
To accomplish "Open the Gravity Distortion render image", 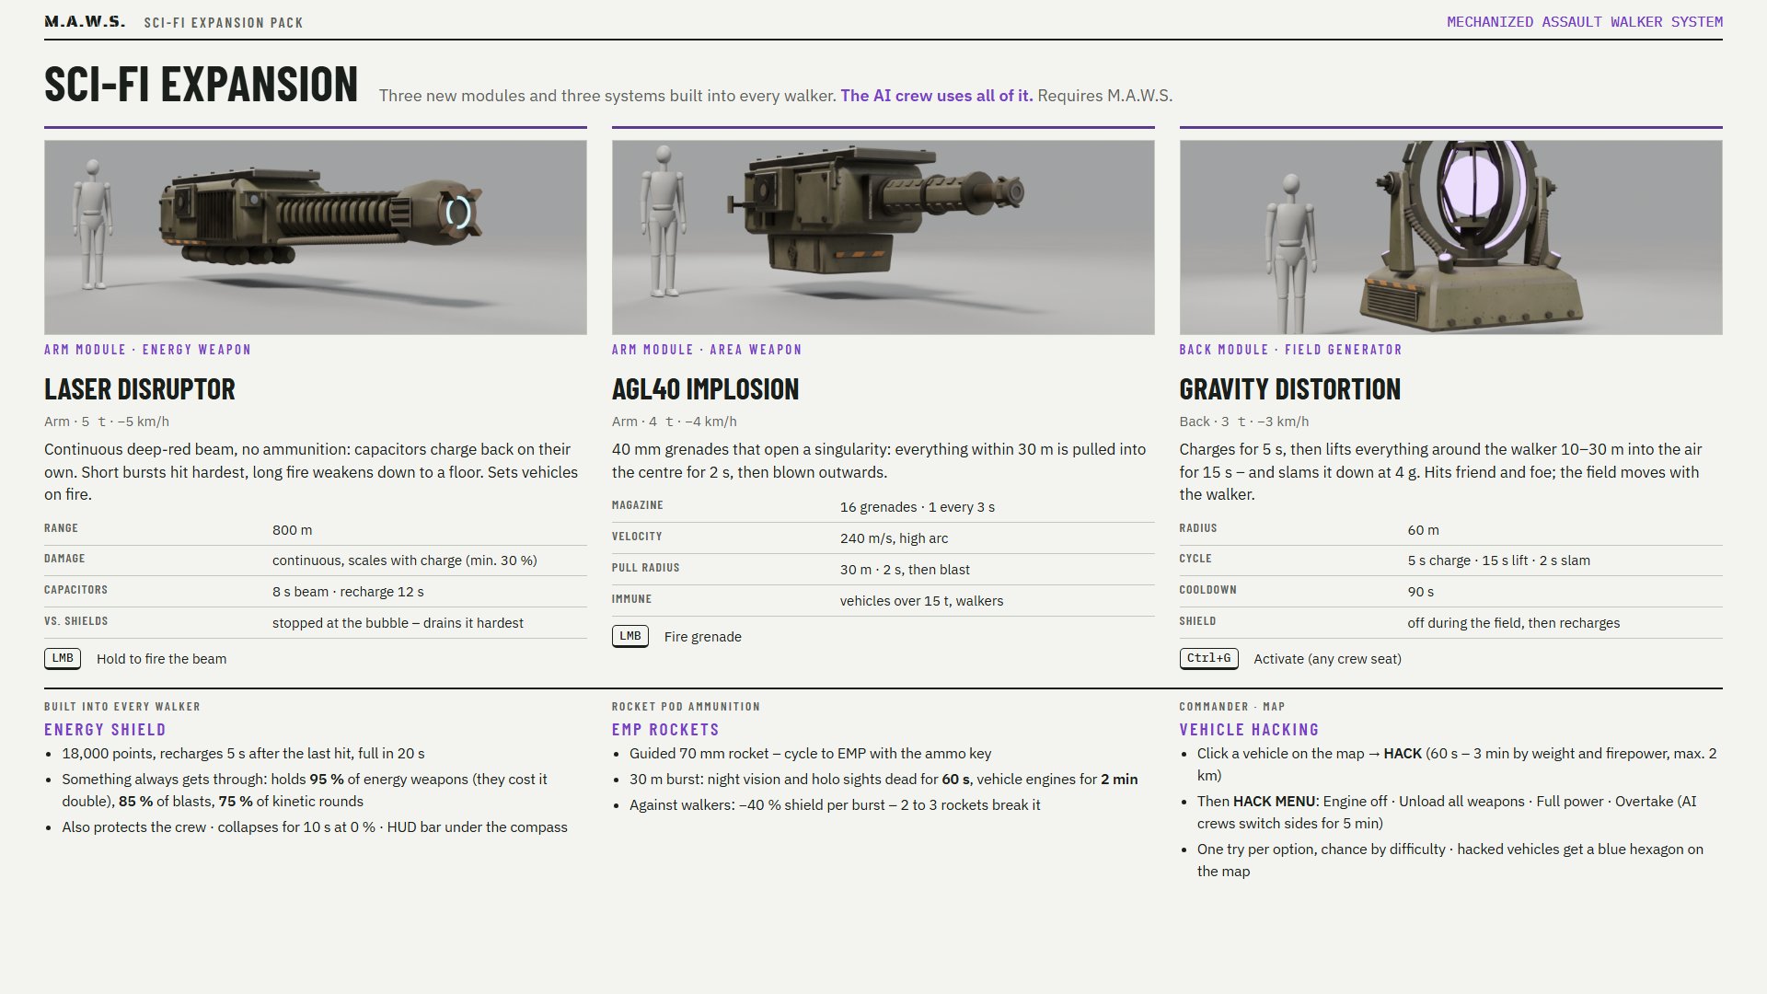I will 1451,237.
